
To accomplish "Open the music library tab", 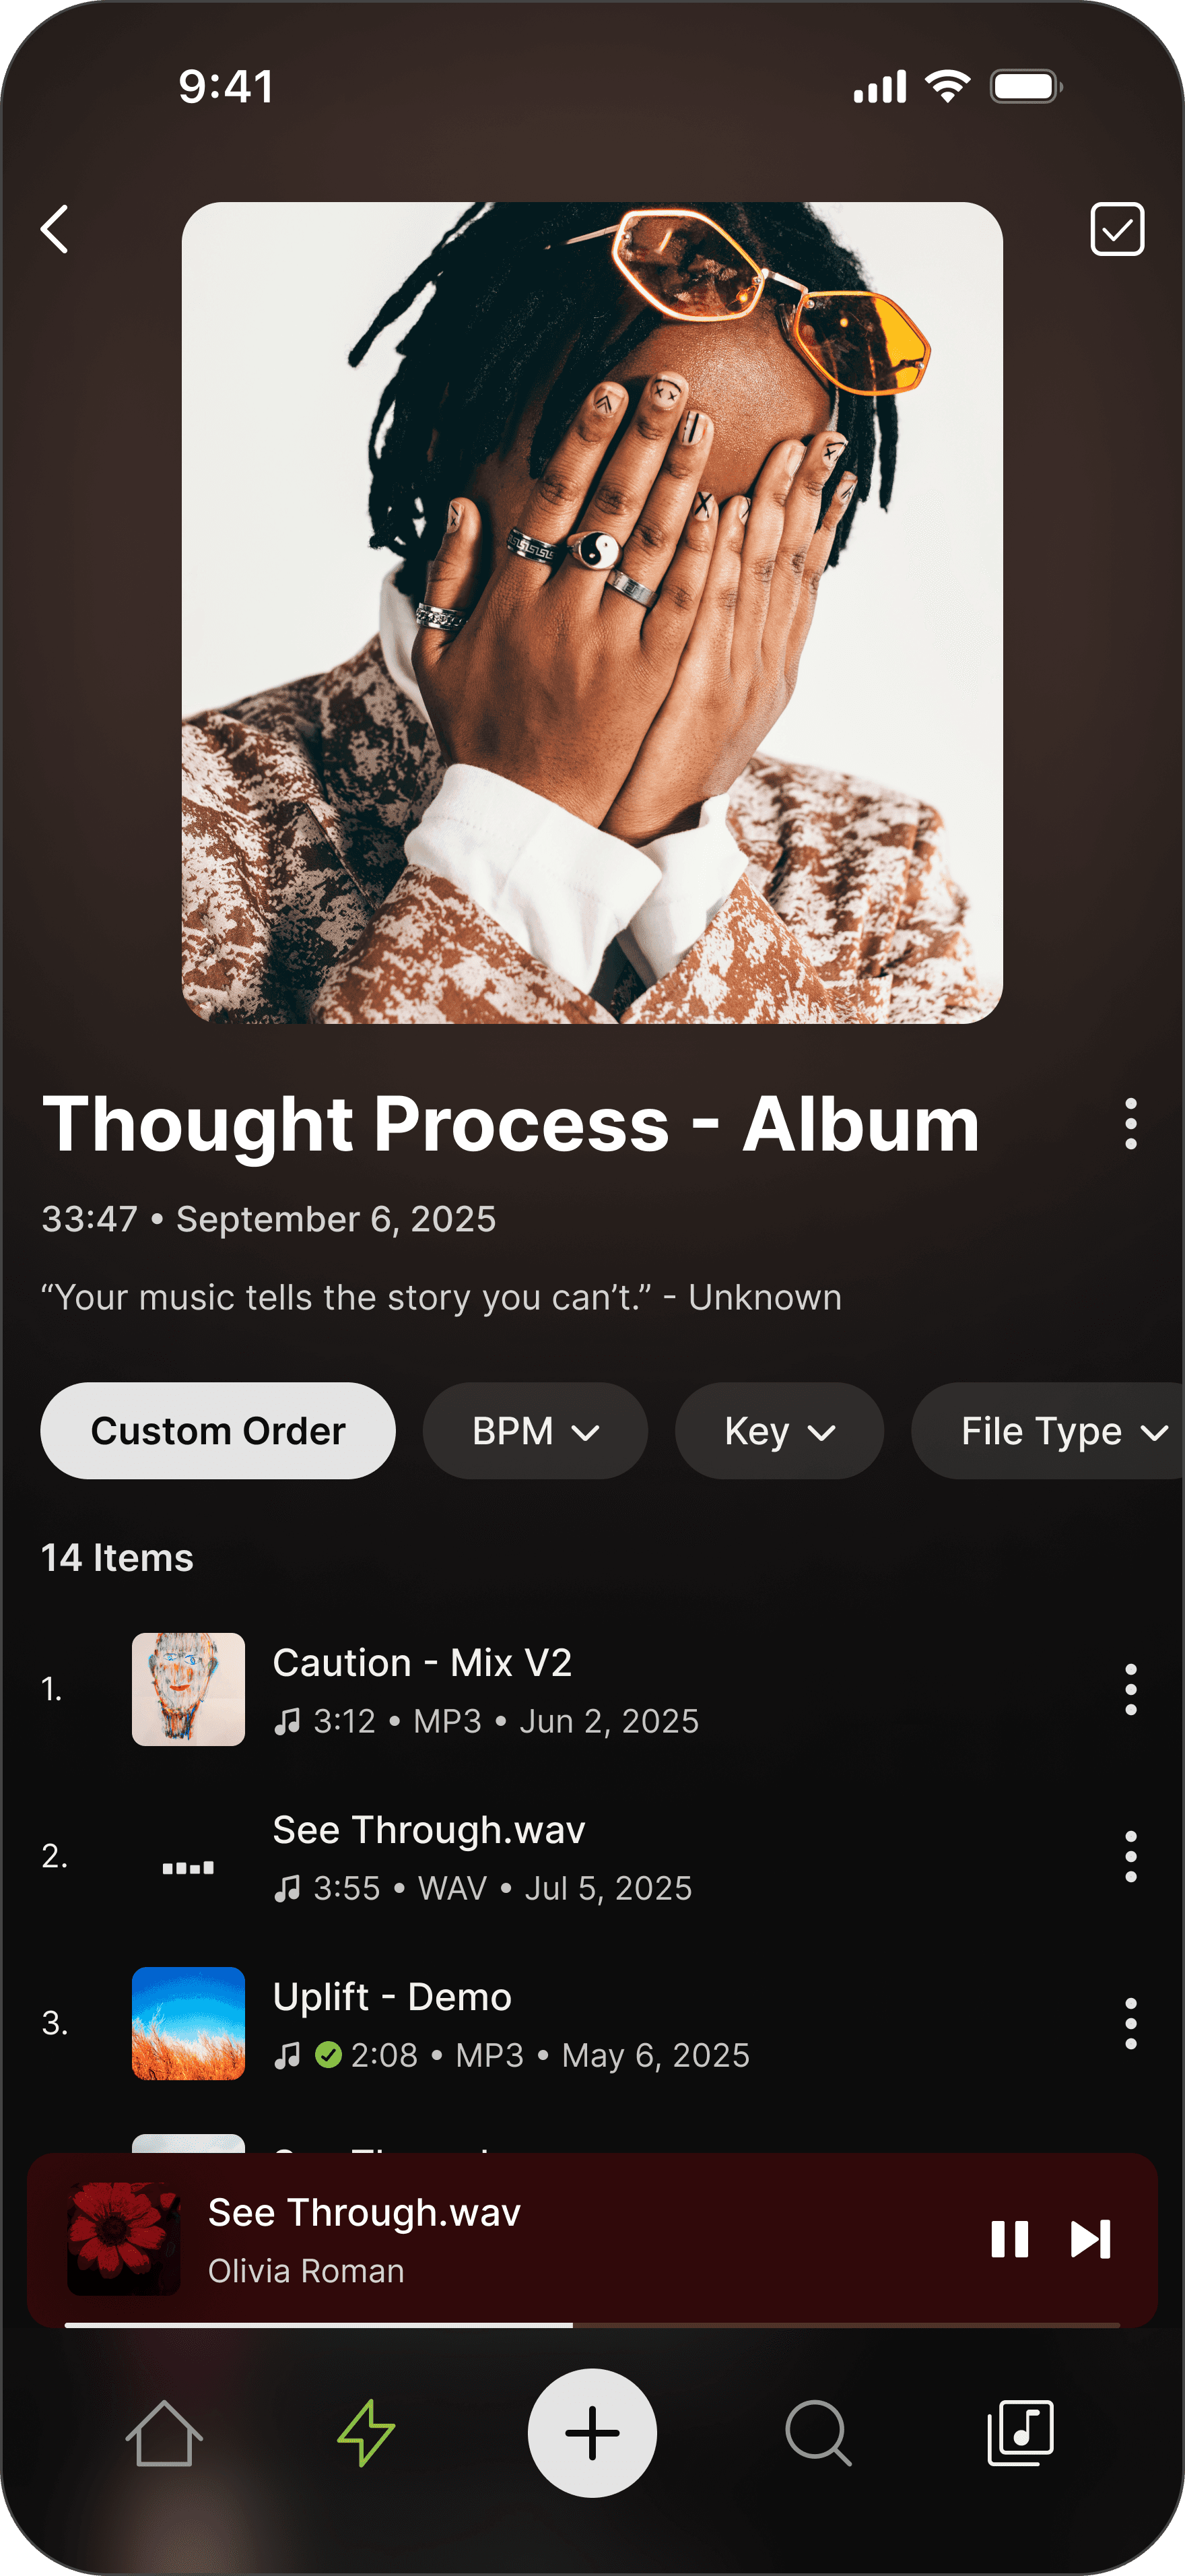I will (1020, 2433).
